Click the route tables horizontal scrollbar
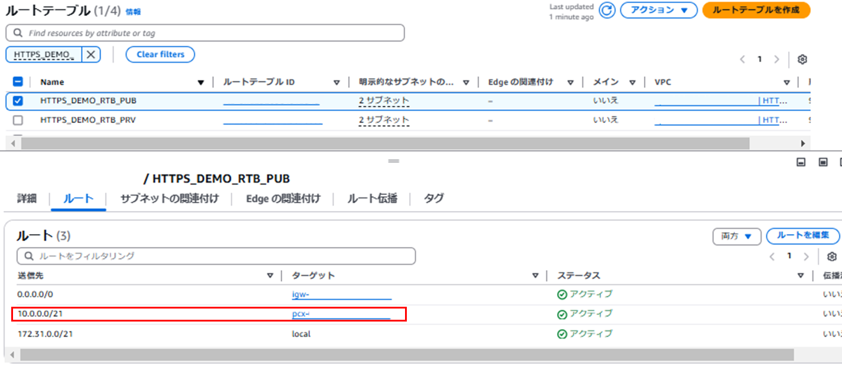The width and height of the screenshot is (842, 370). [x=385, y=143]
